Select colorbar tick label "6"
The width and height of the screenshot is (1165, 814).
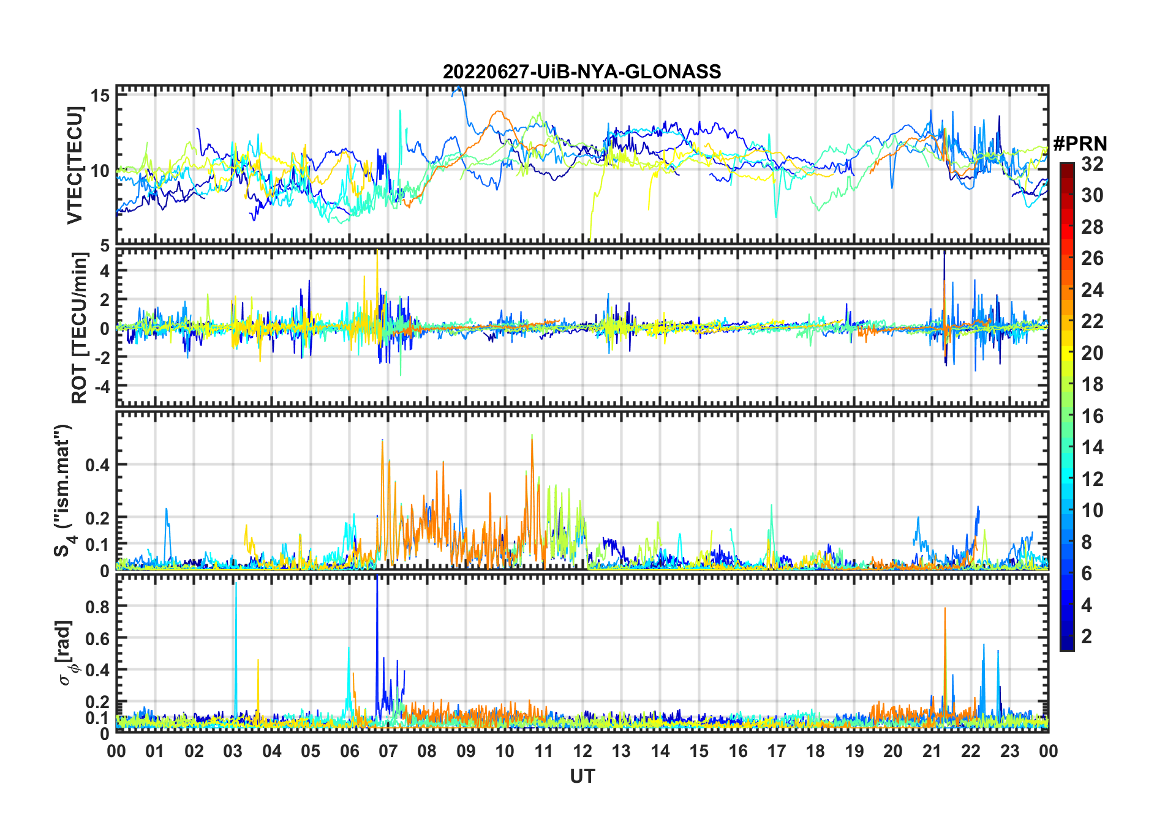pos(1087,573)
